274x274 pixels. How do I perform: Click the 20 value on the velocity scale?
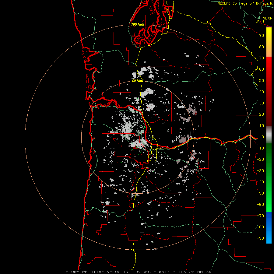click(262, 114)
